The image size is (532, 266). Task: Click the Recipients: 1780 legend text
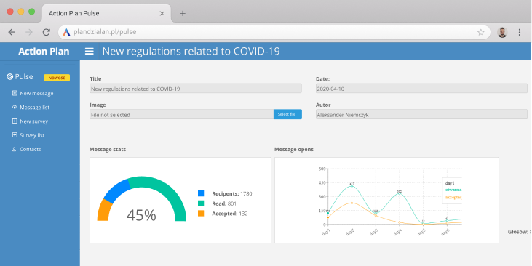pyautogui.click(x=231, y=194)
